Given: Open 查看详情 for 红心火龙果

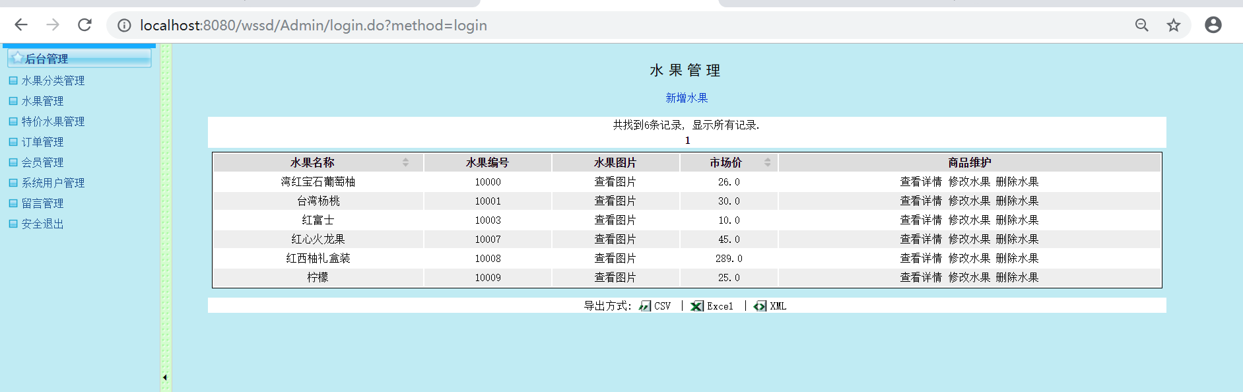Looking at the screenshot, I should point(921,239).
